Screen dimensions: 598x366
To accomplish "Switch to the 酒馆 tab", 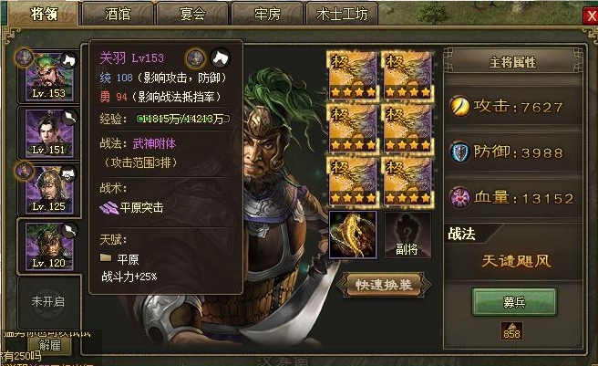I will click(x=118, y=14).
